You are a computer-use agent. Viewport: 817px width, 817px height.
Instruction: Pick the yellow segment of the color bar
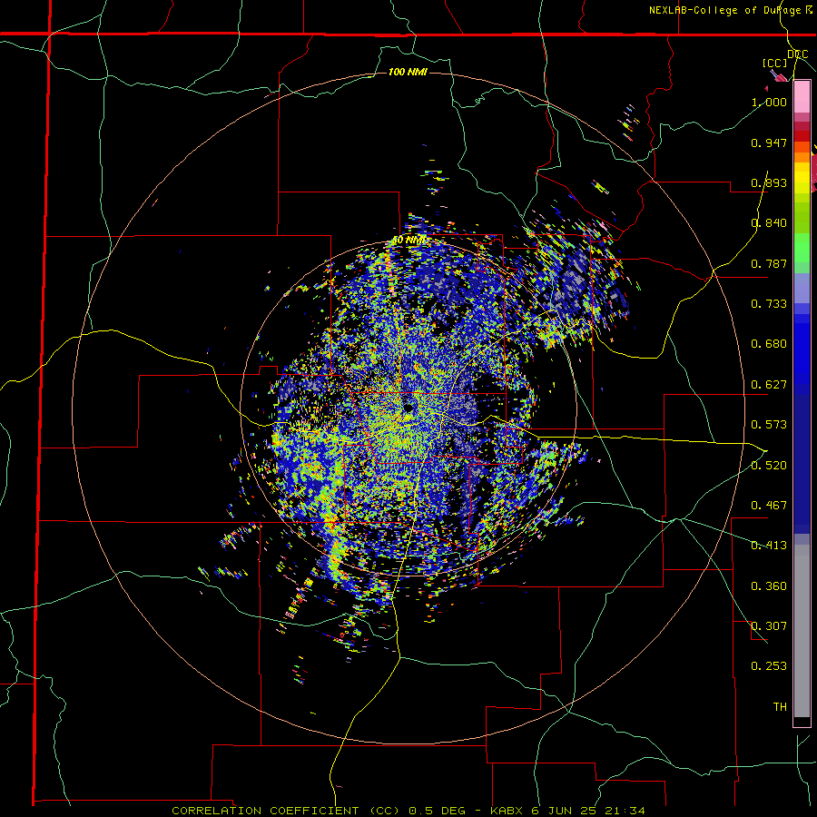pyautogui.click(x=802, y=177)
